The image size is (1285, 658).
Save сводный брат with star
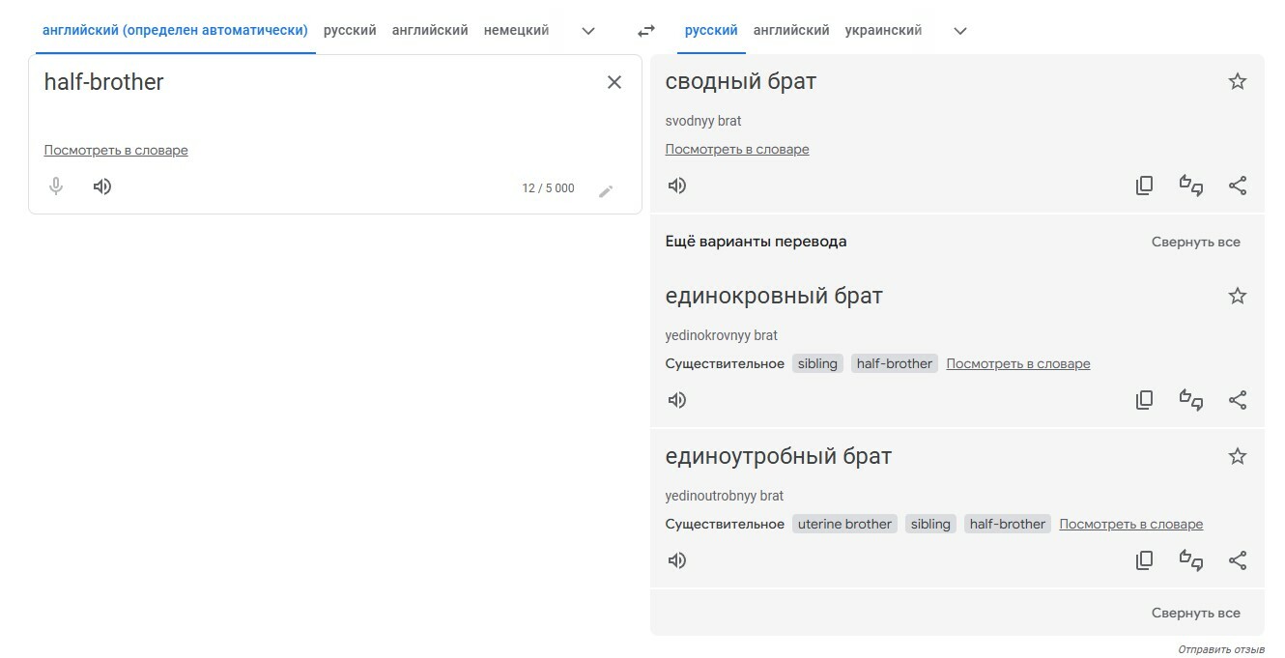[1237, 82]
